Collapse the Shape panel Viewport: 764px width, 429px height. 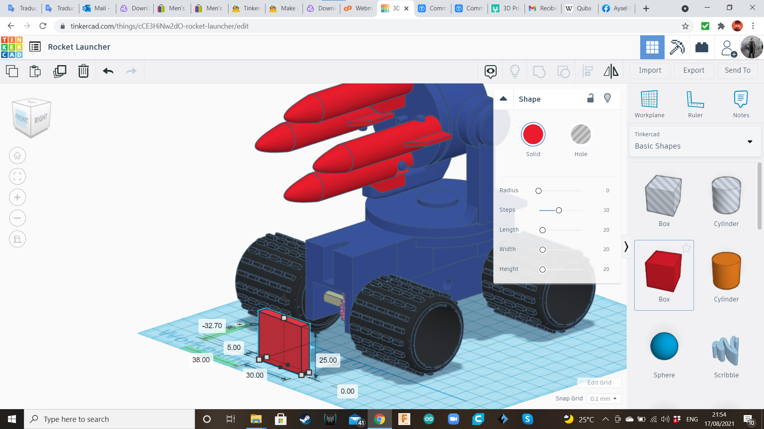coord(503,99)
